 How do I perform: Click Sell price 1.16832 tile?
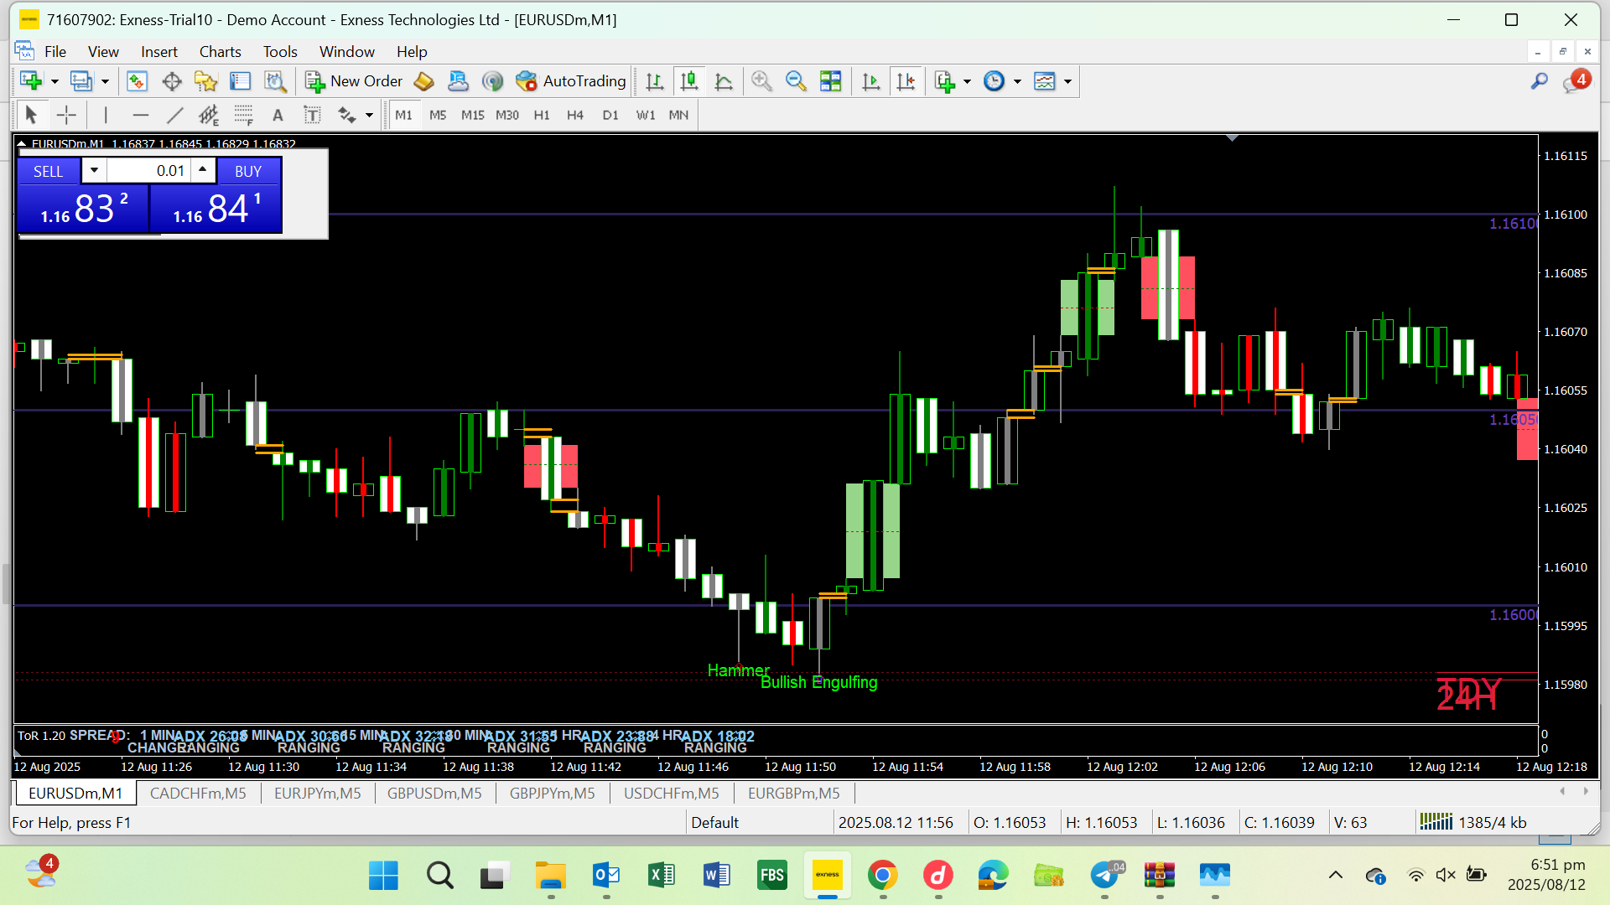[83, 209]
